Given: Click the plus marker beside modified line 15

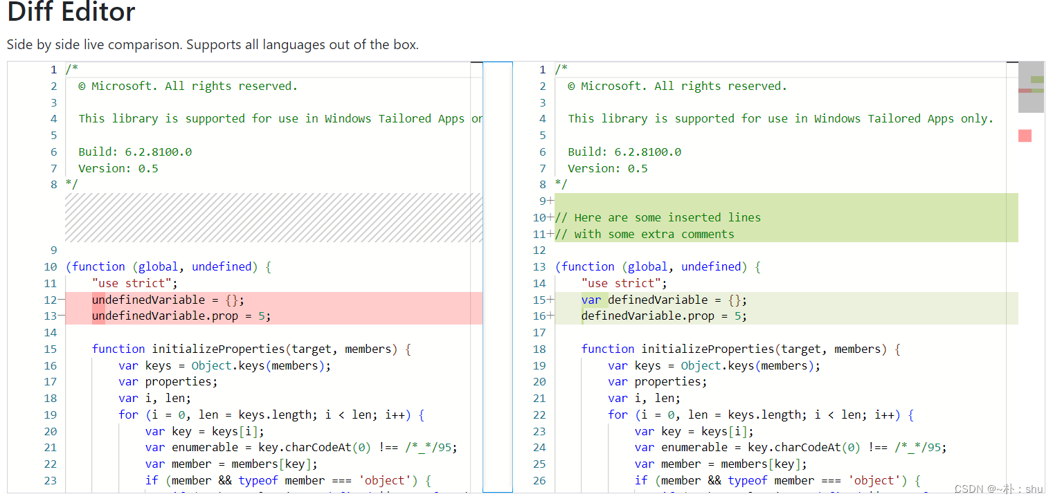Looking at the screenshot, I should (551, 300).
